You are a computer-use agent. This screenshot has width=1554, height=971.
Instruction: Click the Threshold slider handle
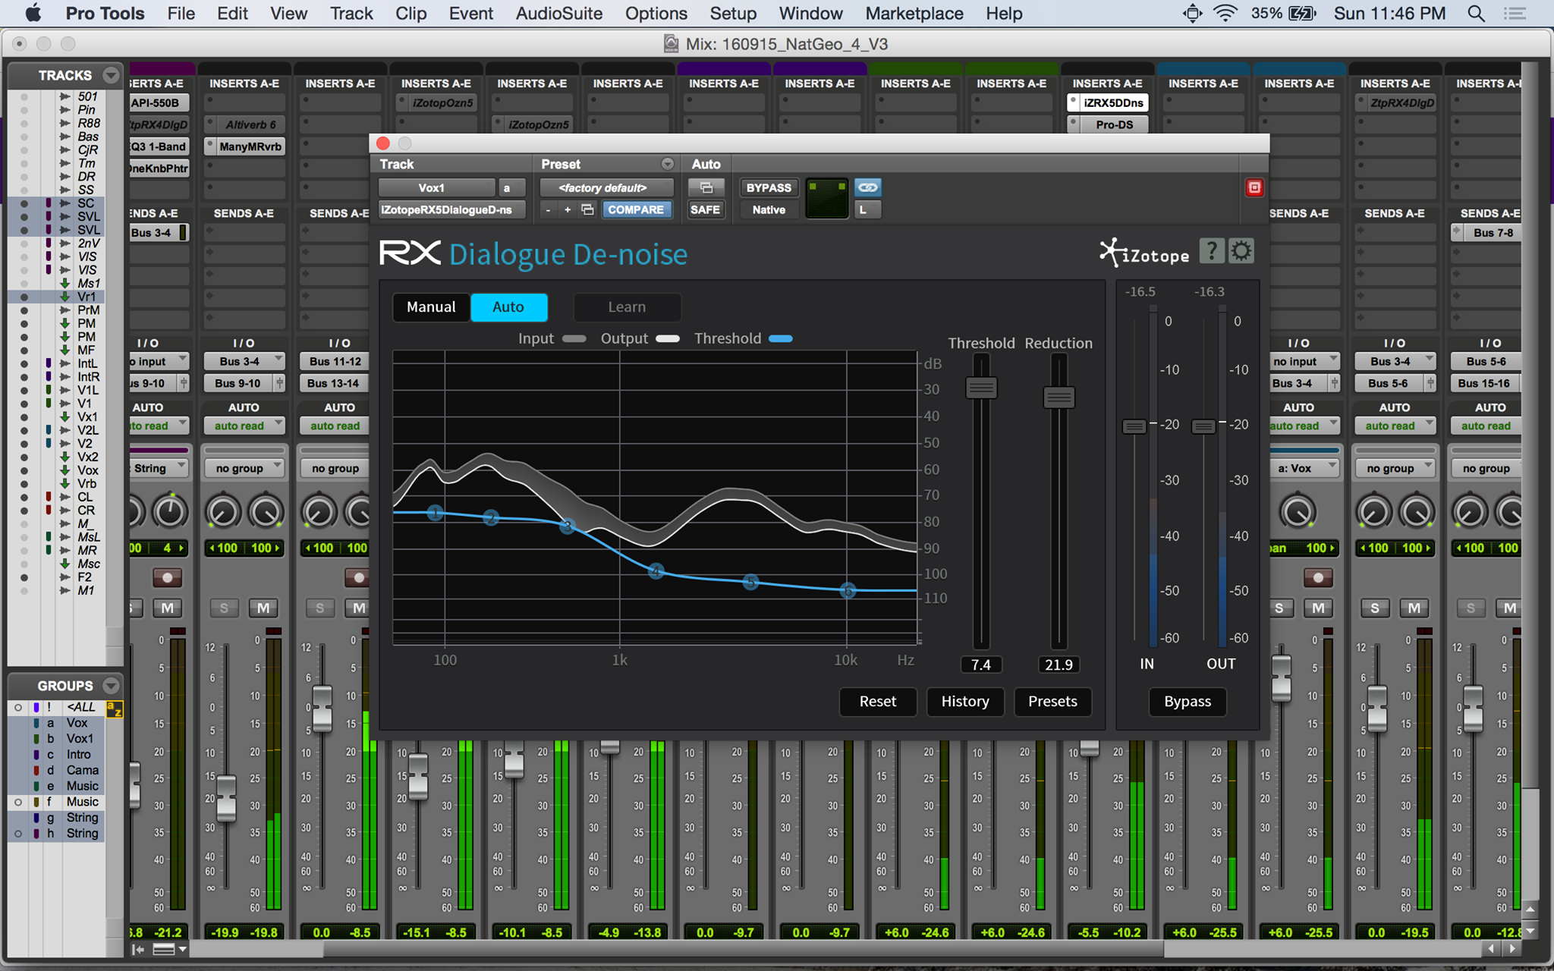point(981,388)
